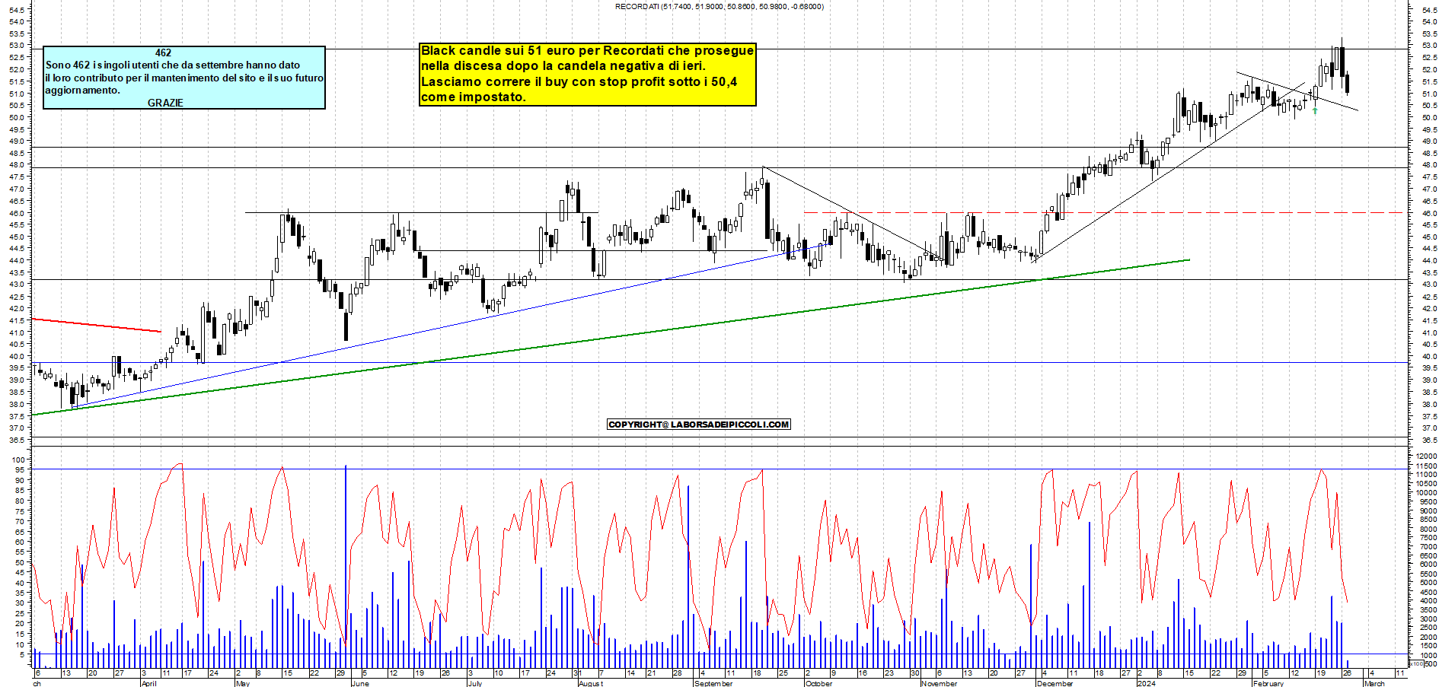1439x687 pixels.
Task: Click '54.5' on the right price axis
Action: click(1428, 10)
